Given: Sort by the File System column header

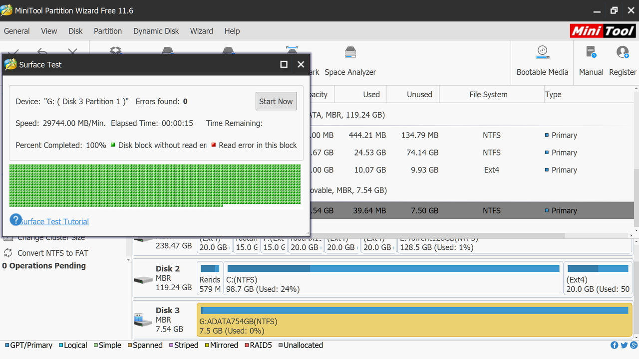Looking at the screenshot, I should coord(488,94).
